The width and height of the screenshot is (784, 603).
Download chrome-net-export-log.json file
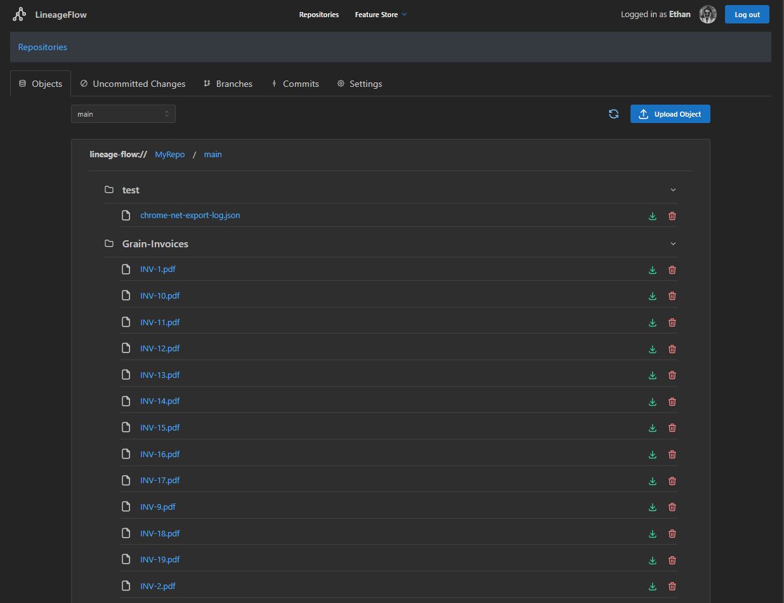(652, 216)
